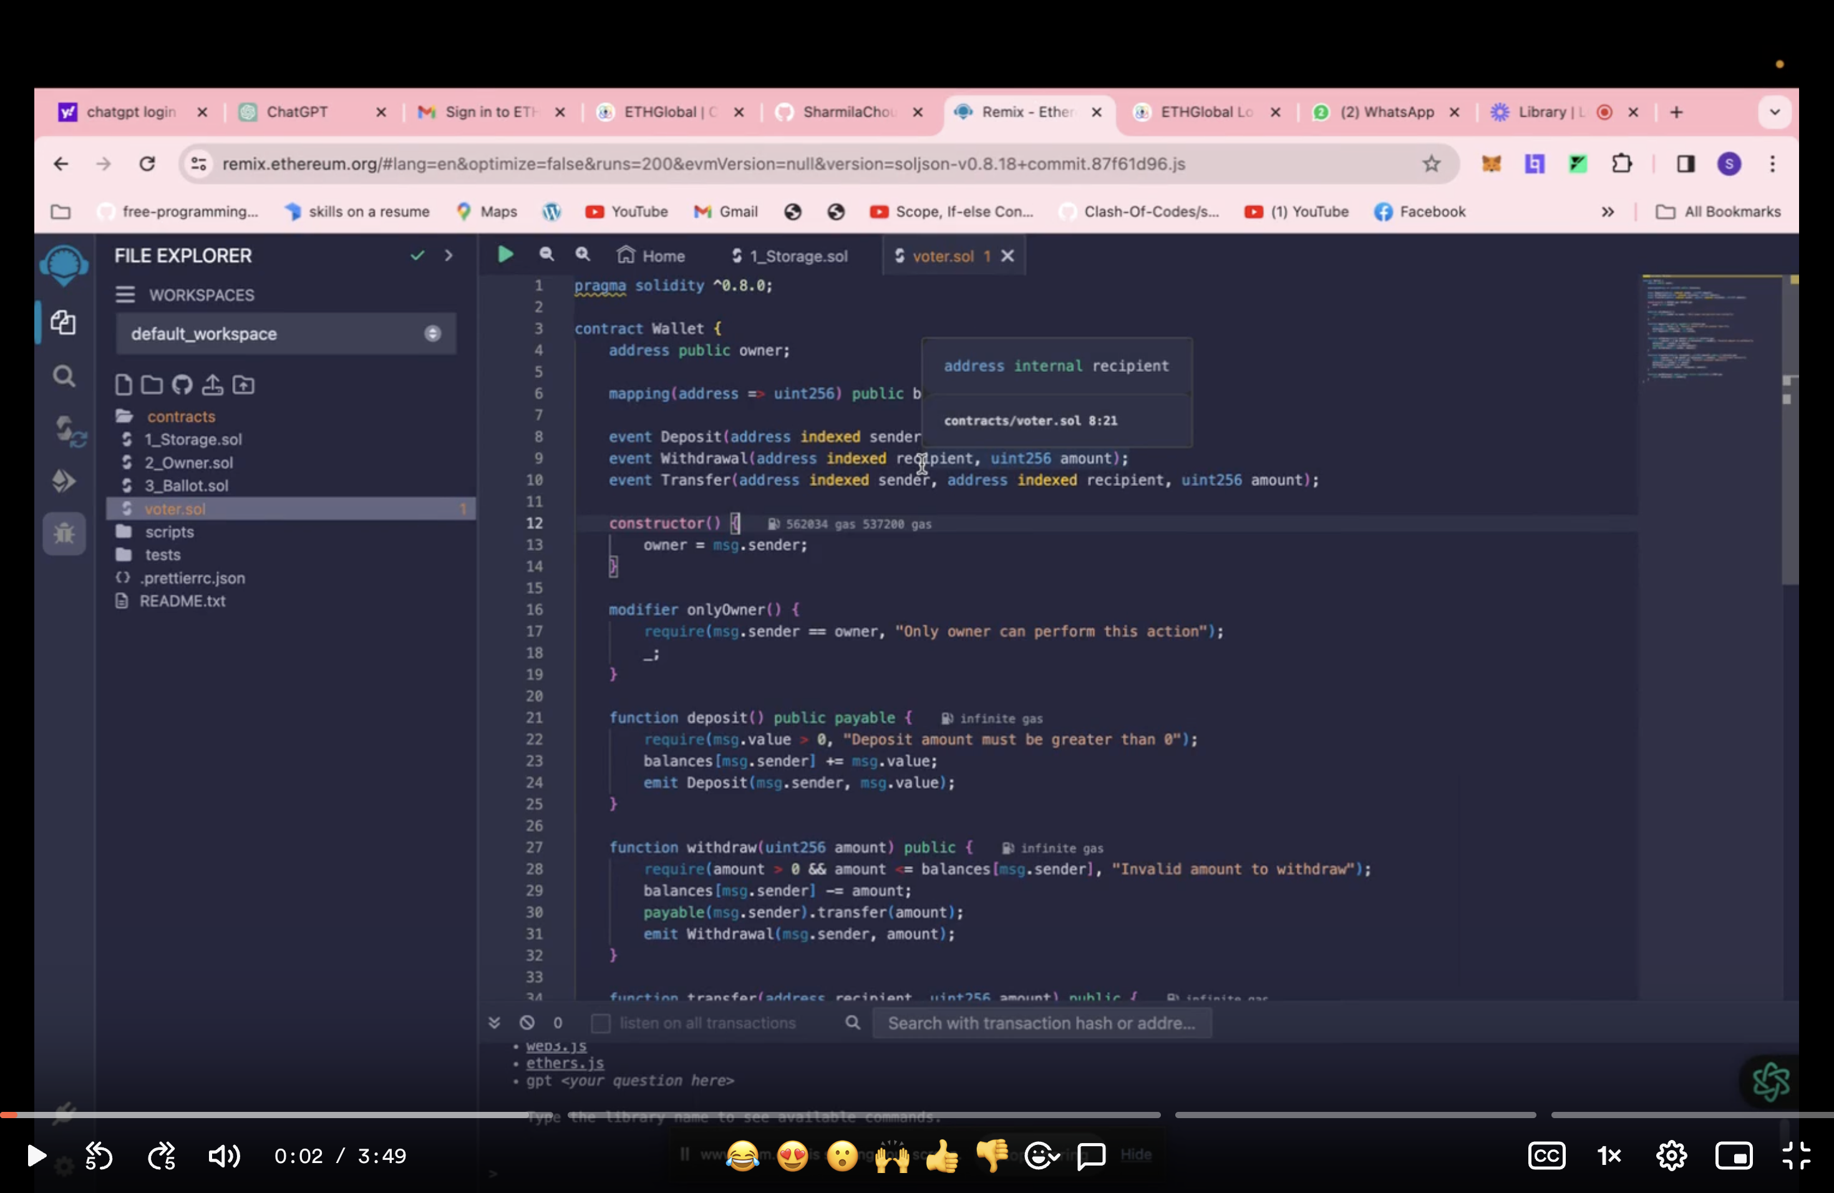Viewport: 1834px width, 1193px height.
Task: Open the workspaces hamburger menu
Action: 125,295
